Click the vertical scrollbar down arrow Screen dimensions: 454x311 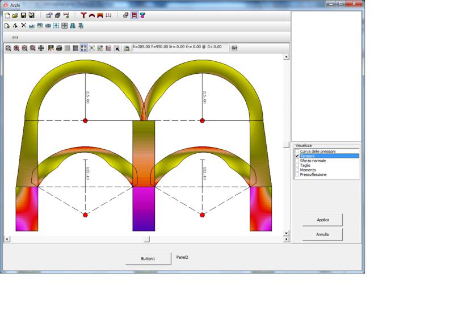pyautogui.click(x=286, y=233)
